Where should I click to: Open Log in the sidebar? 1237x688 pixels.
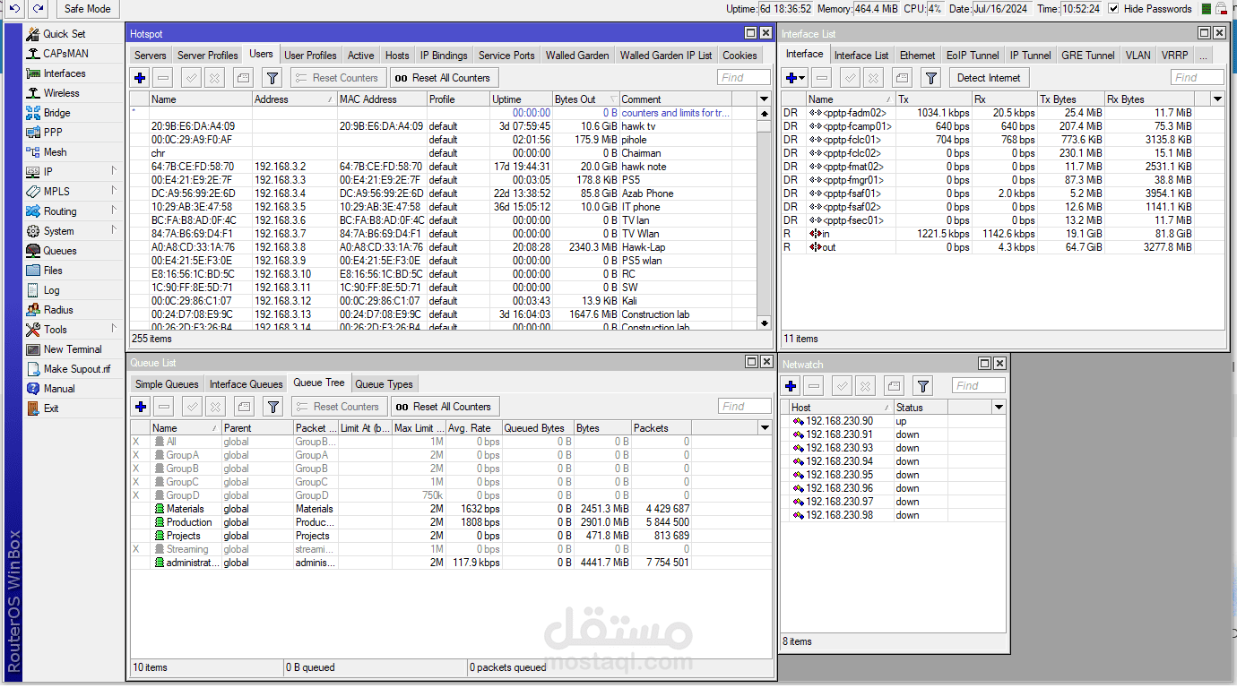pos(51,290)
